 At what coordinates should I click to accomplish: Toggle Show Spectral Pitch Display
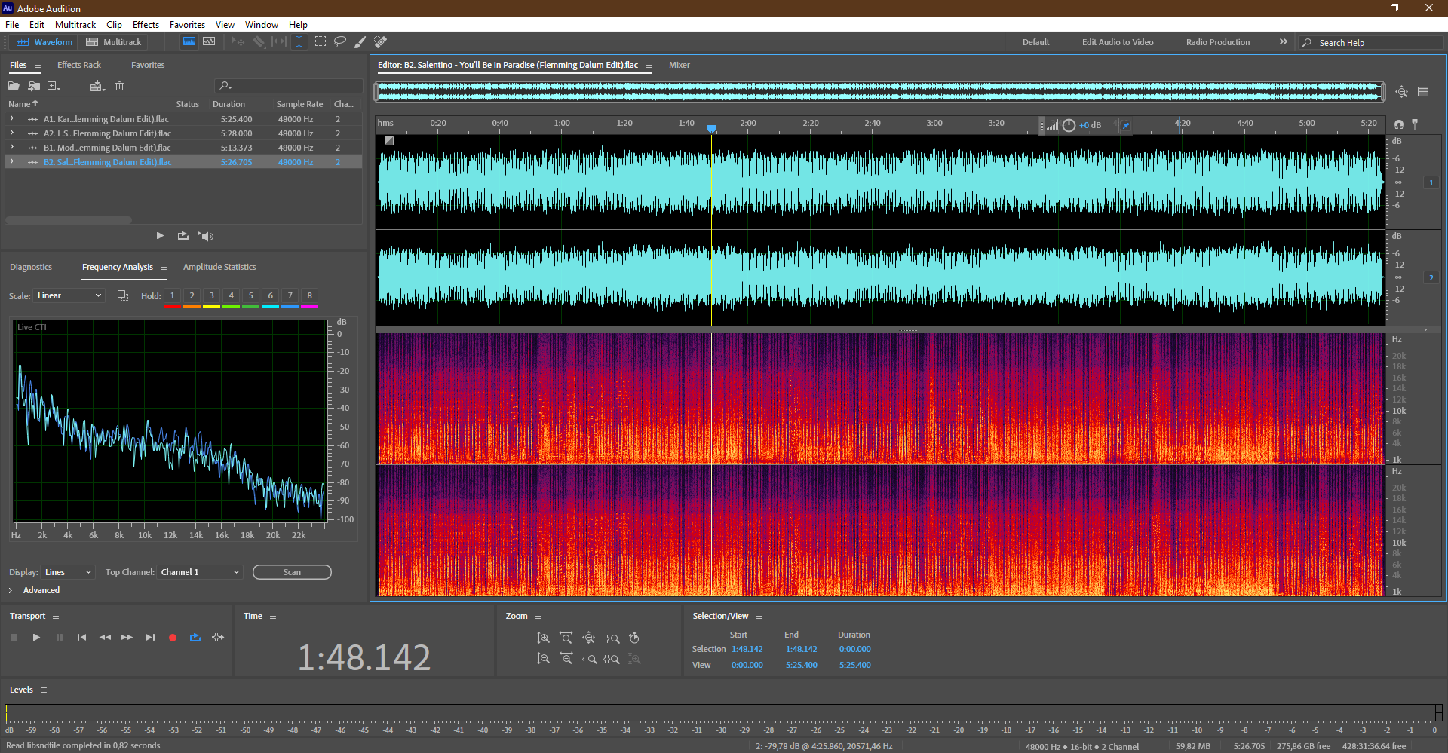(209, 42)
